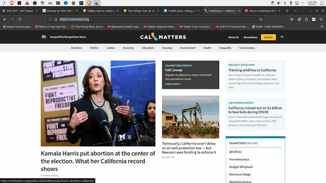Close the Traffic jams tab
The width and height of the screenshot is (326, 183).
coord(199,11)
